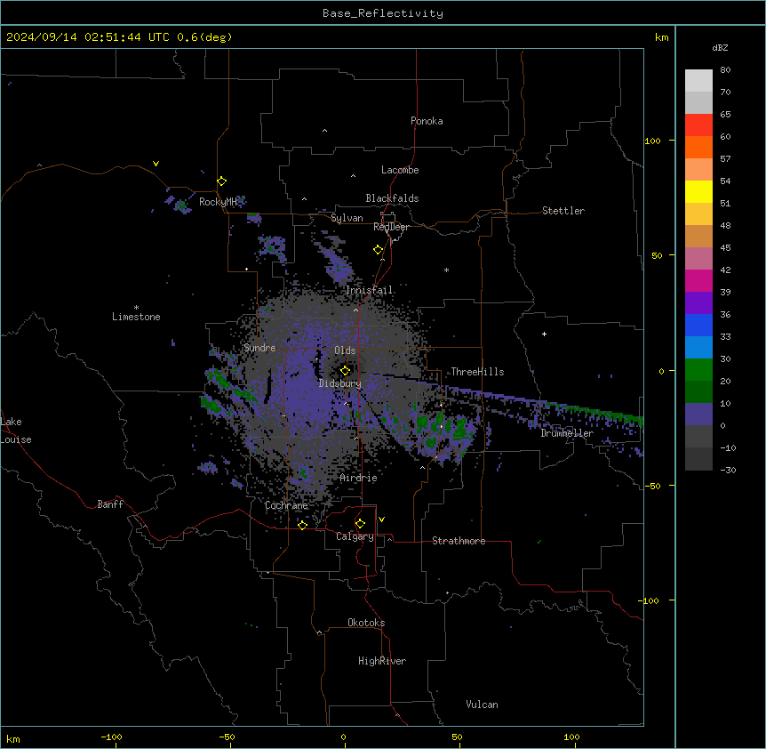The image size is (766, 749).
Task: Click the RedDeer label
Action: pos(391,227)
